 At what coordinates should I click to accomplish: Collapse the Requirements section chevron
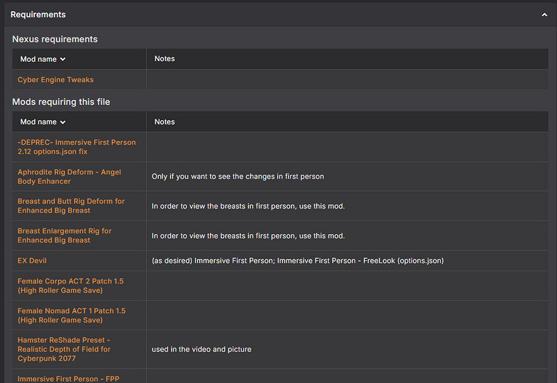click(544, 15)
